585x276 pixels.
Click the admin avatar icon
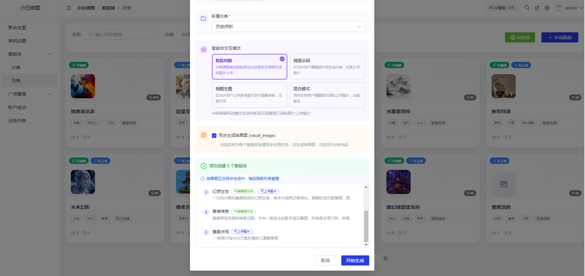559,8
